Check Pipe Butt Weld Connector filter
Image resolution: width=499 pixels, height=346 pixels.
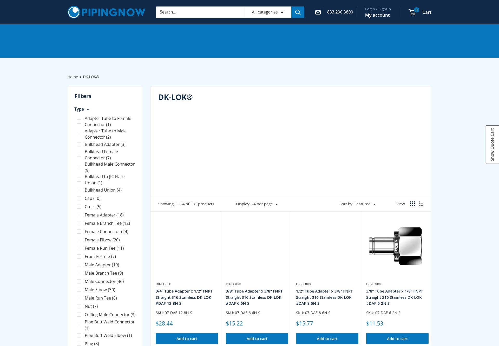[x=79, y=325]
